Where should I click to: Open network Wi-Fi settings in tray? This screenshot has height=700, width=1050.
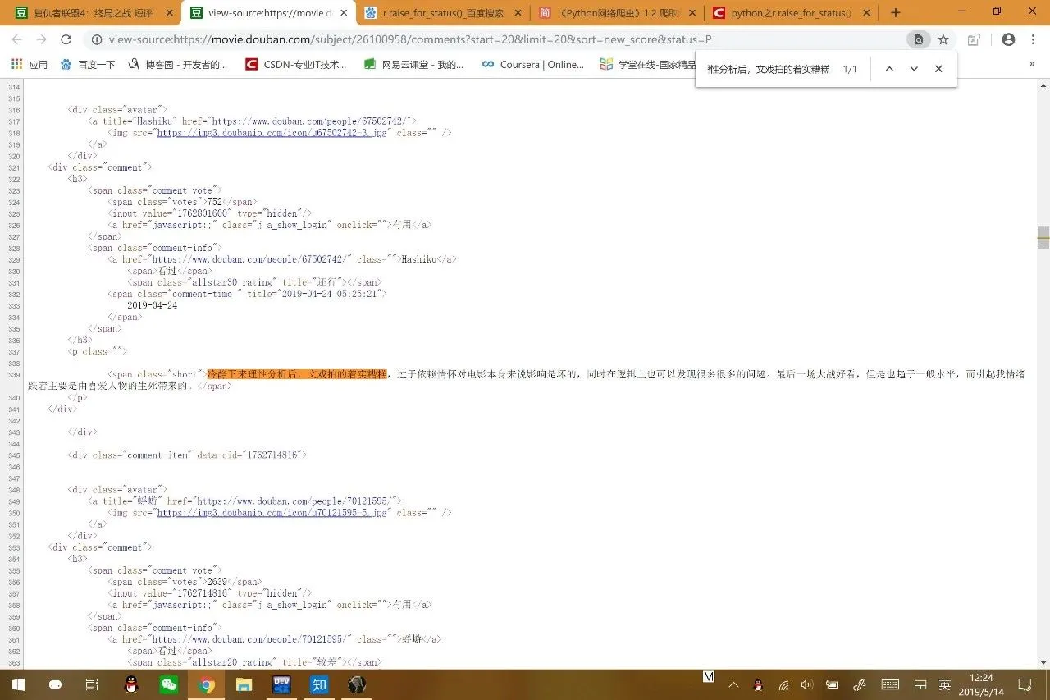tap(783, 684)
